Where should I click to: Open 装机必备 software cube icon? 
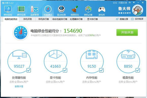[88, 9]
